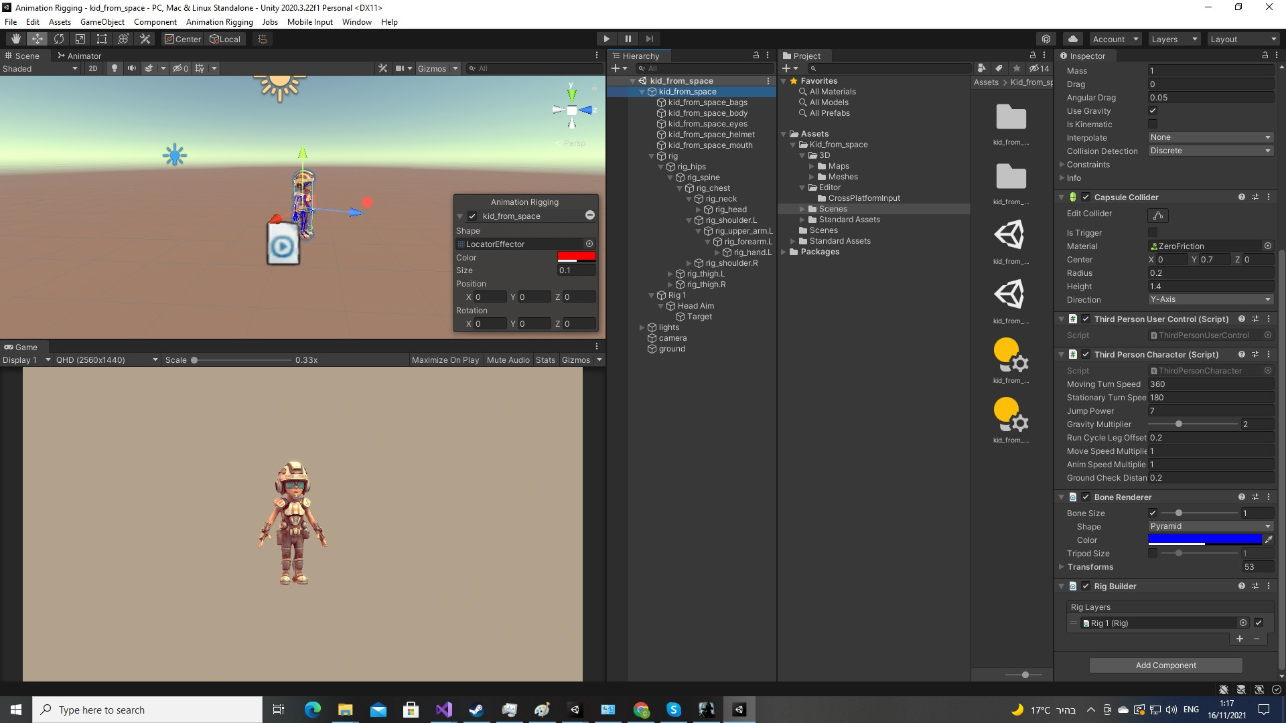The image size is (1286, 723).
Task: Select the Rect transform tool
Action: (x=102, y=39)
